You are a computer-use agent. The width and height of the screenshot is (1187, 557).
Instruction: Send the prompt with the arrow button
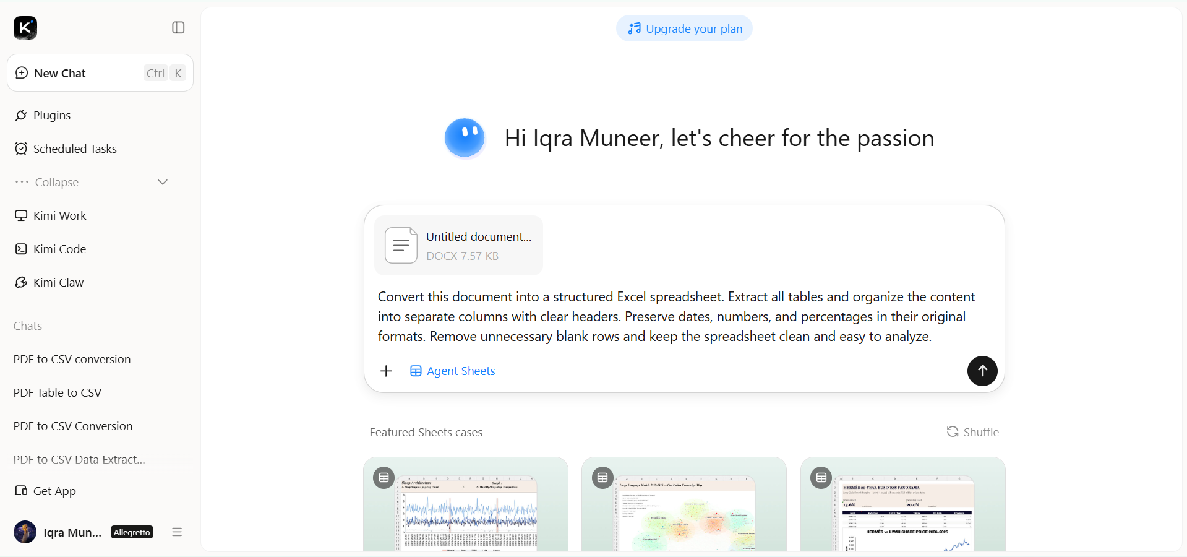982,371
